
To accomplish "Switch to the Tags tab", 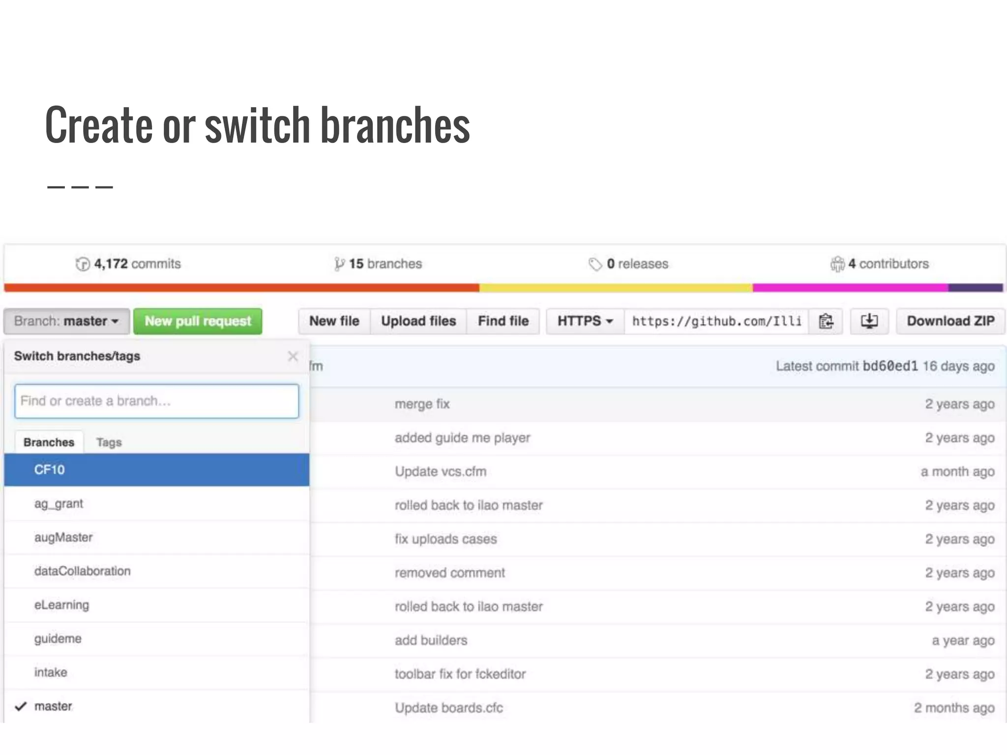I will coord(109,442).
